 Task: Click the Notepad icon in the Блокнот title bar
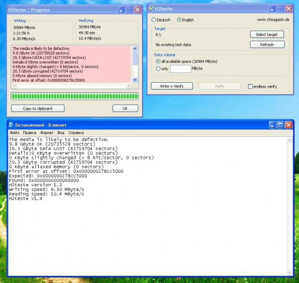point(11,125)
